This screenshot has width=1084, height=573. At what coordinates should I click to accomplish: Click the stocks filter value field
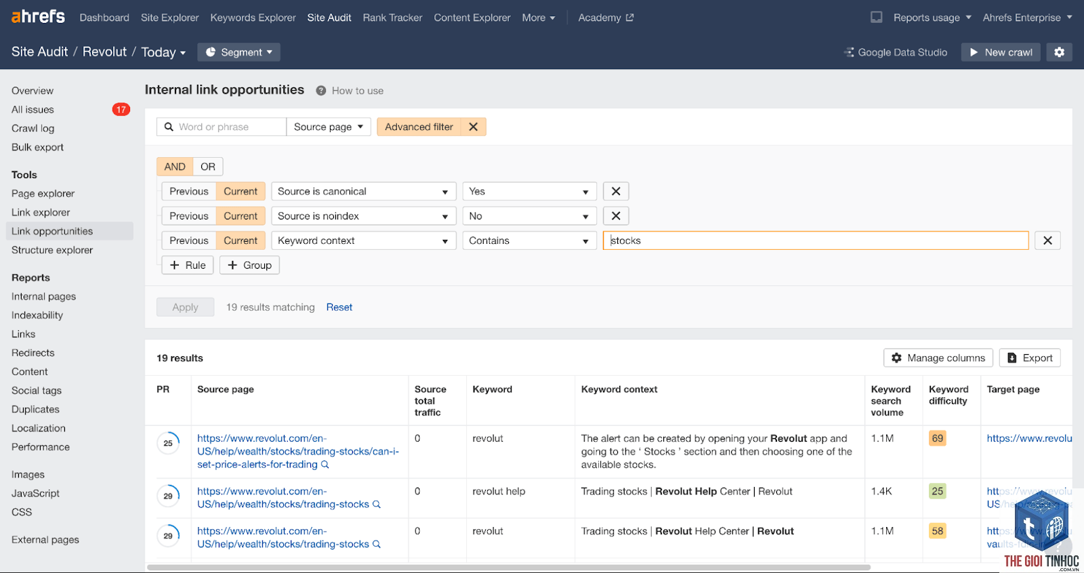tap(816, 240)
